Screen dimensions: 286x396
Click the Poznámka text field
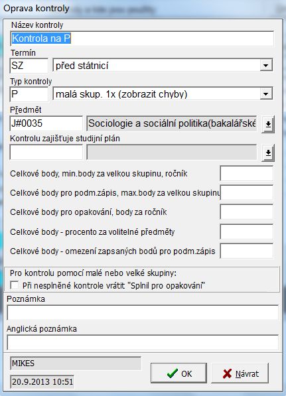pyautogui.click(x=143, y=312)
